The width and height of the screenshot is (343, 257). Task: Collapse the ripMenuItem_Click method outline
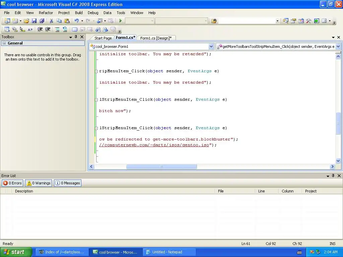[x=96, y=71]
